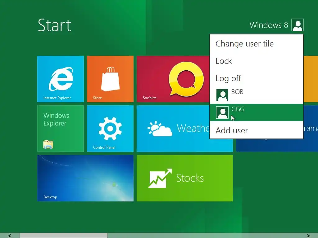Select Log off in the user menu
318x238 pixels.
tap(256, 78)
